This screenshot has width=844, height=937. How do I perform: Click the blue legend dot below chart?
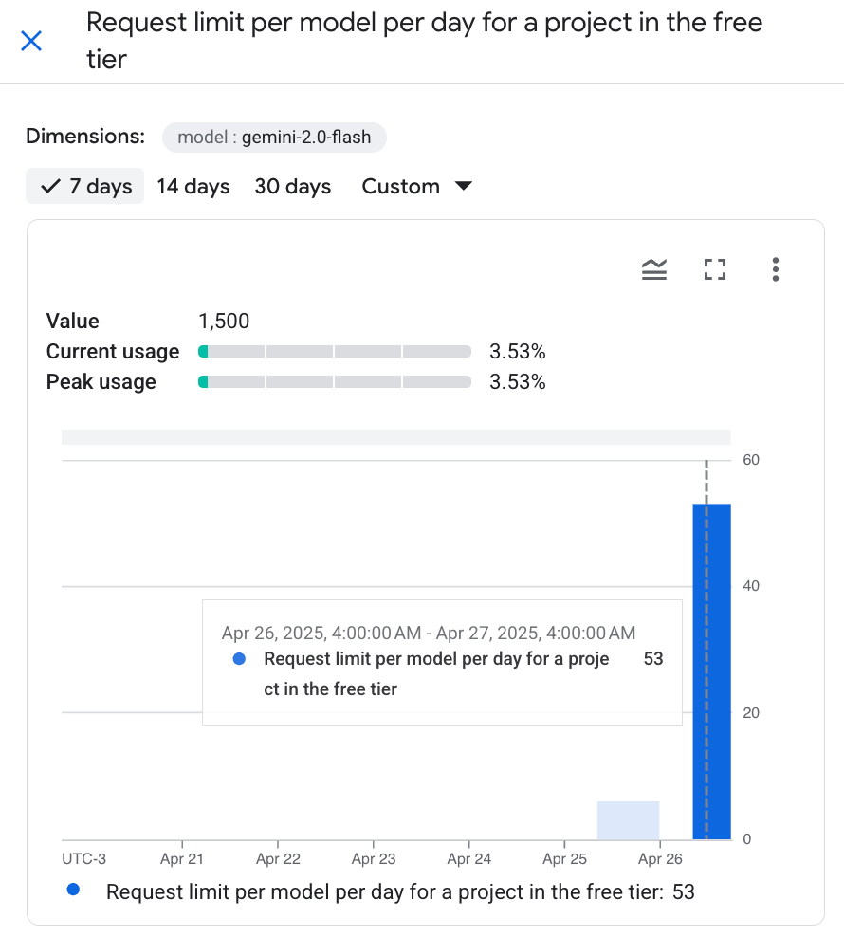[x=73, y=891]
